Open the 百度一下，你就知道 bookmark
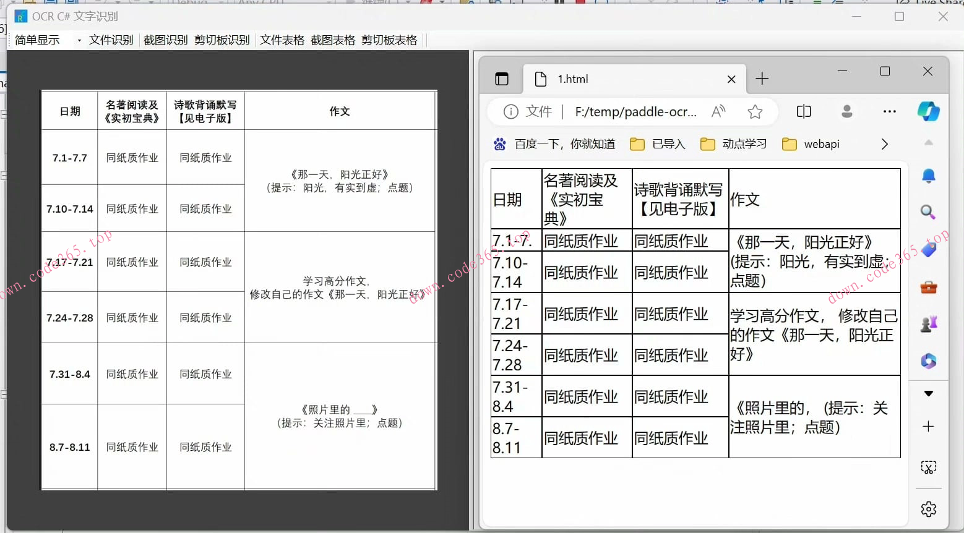Image resolution: width=964 pixels, height=533 pixels. (554, 144)
